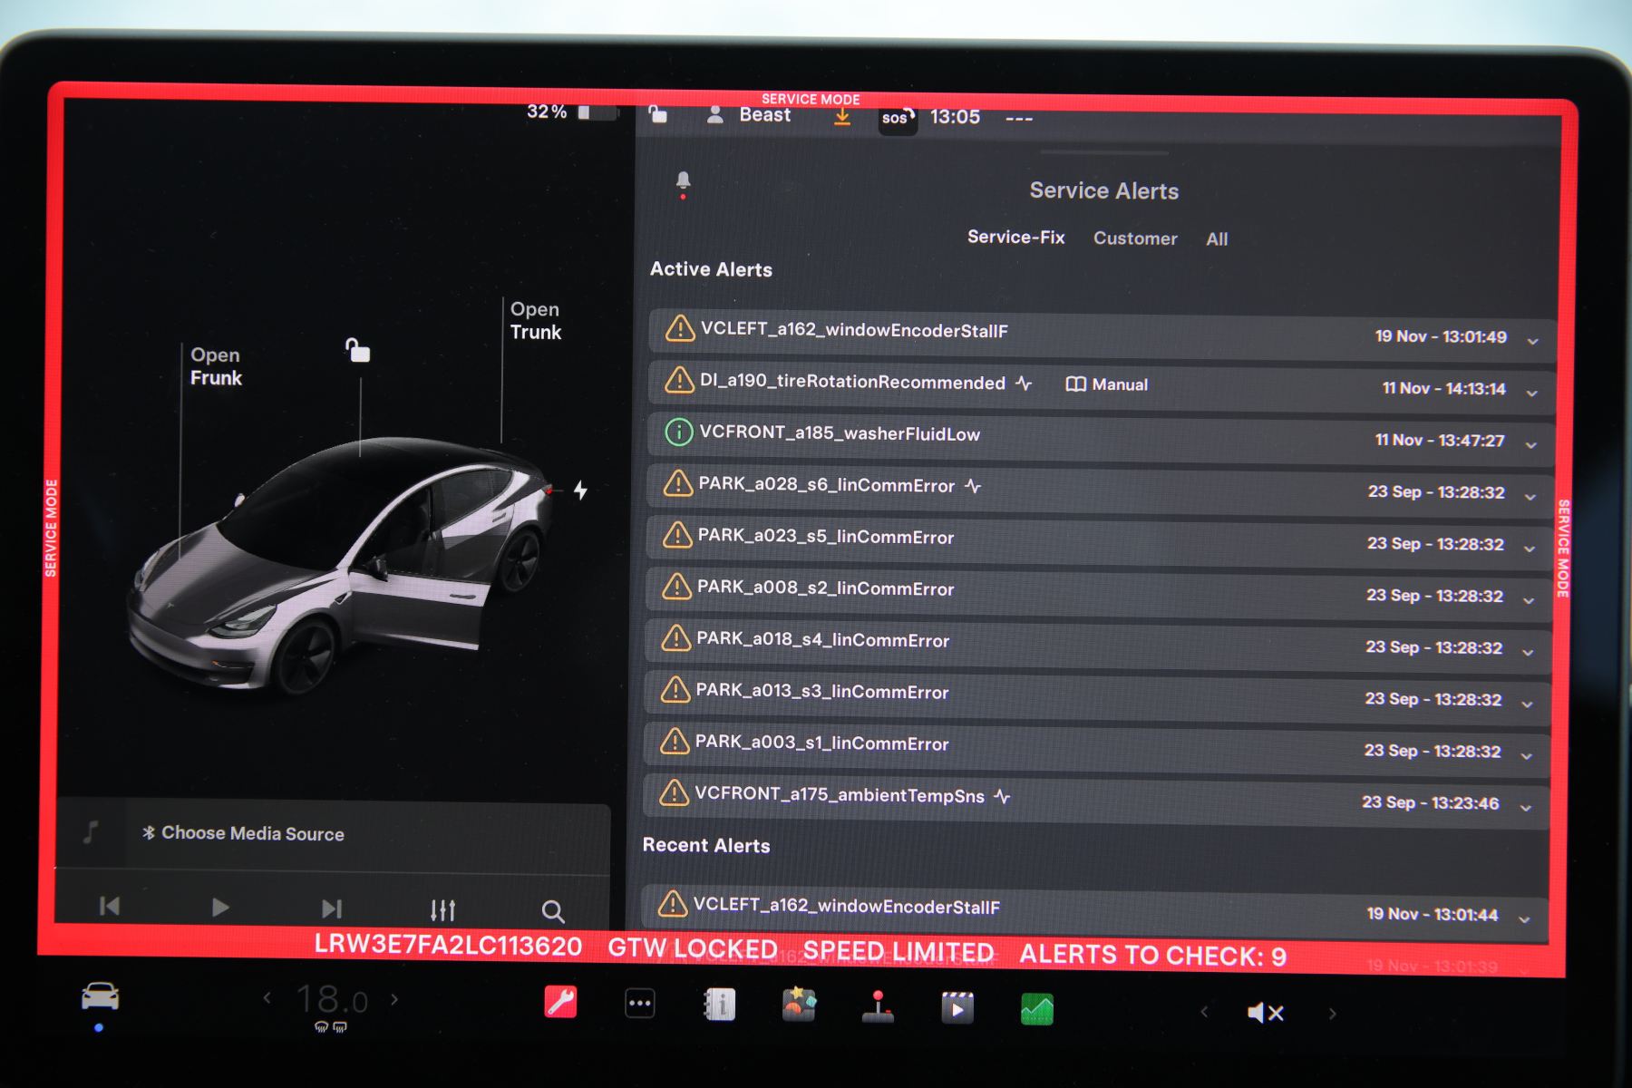Expand the VCFRONT_a185_washerFluidLow alert
This screenshot has height=1088, width=1632.
(1531, 445)
